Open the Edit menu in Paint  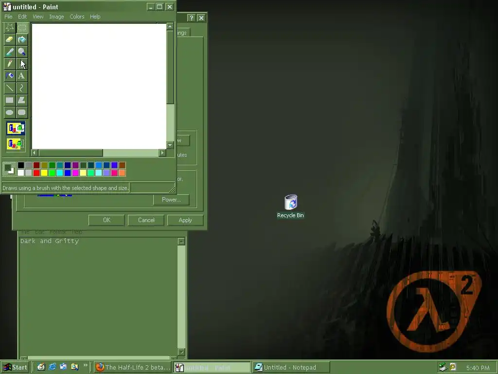click(x=22, y=17)
